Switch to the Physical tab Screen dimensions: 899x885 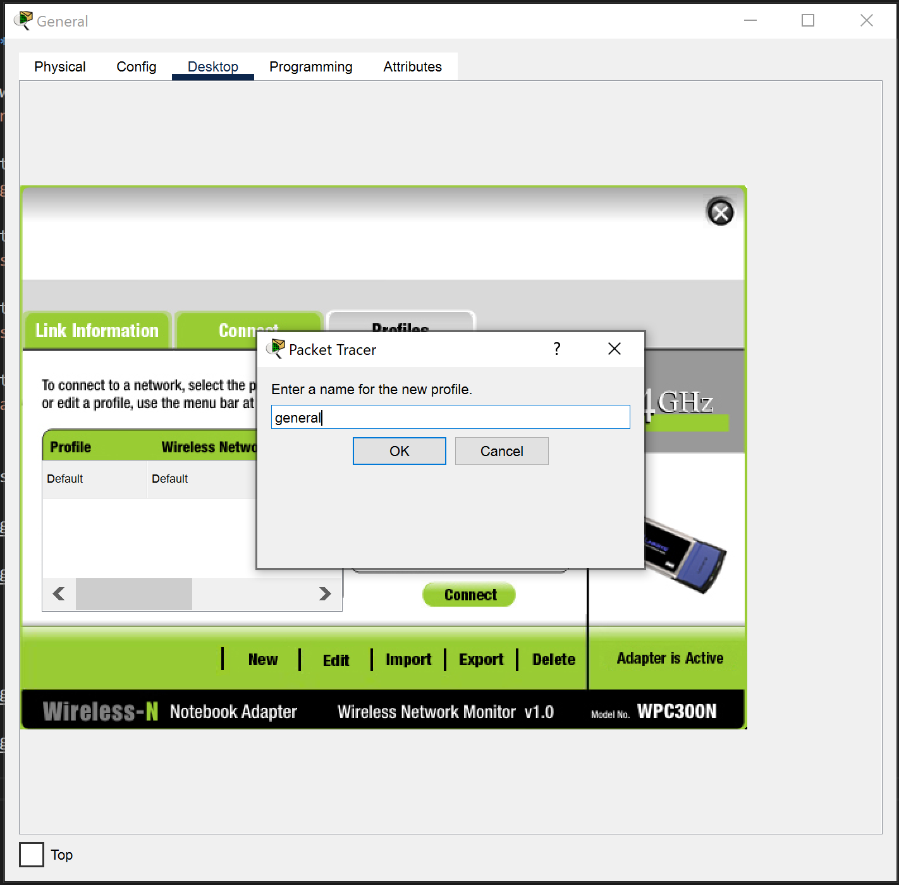[59, 67]
